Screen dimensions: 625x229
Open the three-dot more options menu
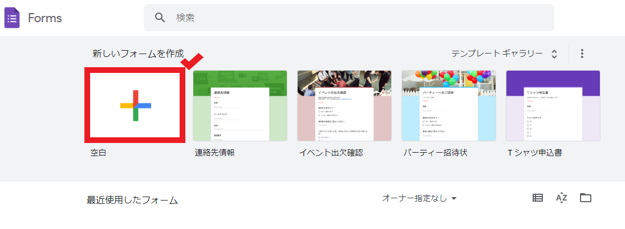pos(582,54)
